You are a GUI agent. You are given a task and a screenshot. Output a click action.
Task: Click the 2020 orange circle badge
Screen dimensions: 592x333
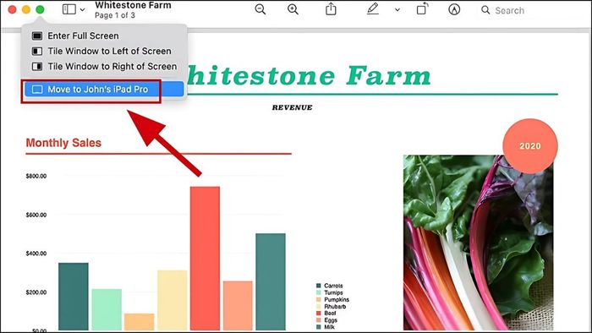530,146
